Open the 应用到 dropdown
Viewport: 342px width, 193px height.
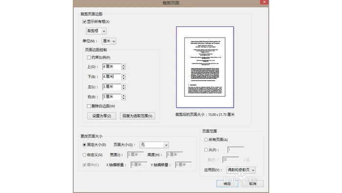240,170
